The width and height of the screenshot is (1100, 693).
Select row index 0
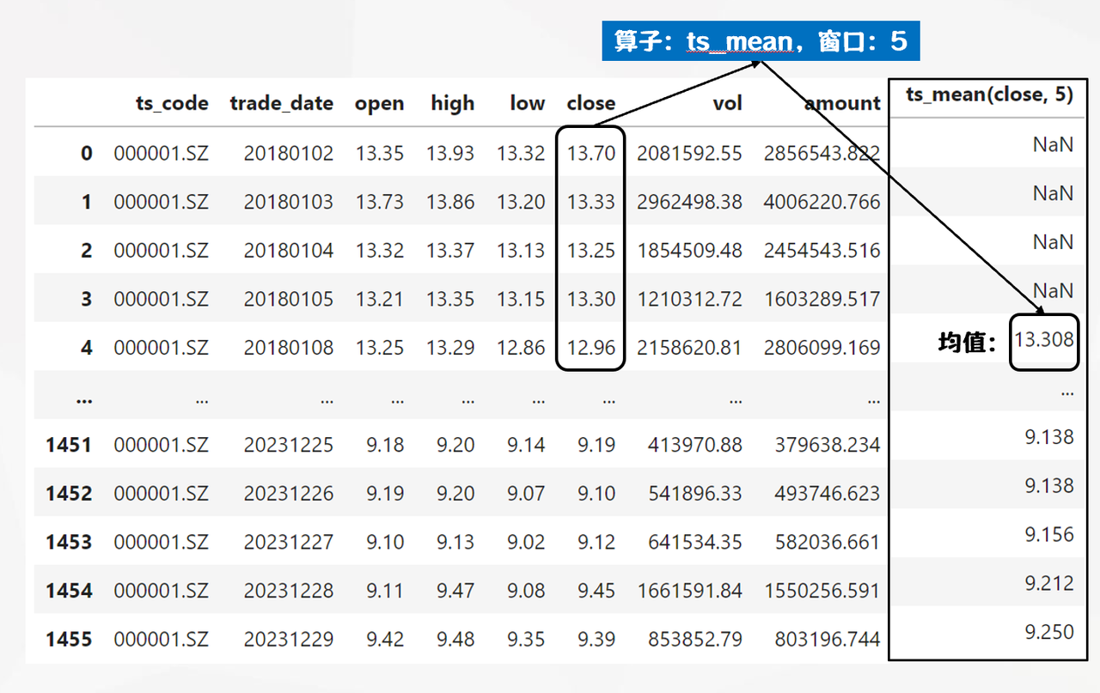86,154
